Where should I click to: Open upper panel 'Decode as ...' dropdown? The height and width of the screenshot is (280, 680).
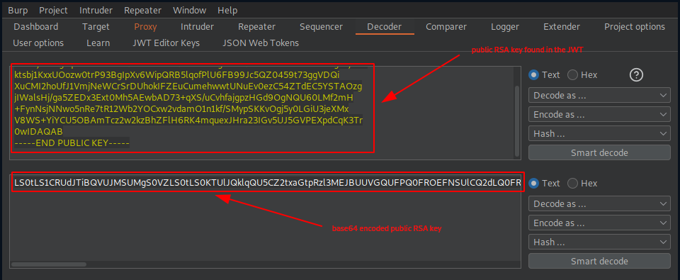[x=599, y=95]
